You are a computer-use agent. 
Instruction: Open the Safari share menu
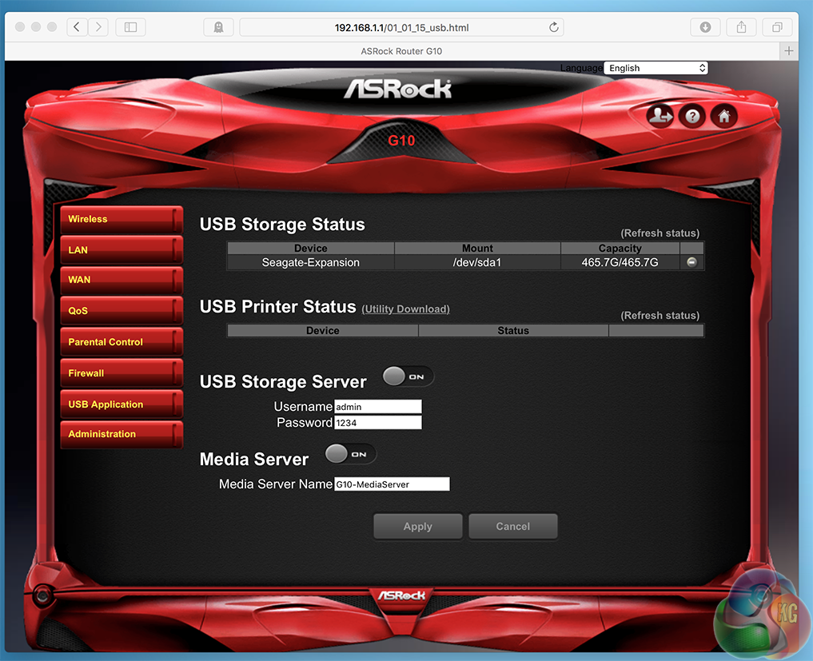click(x=741, y=27)
